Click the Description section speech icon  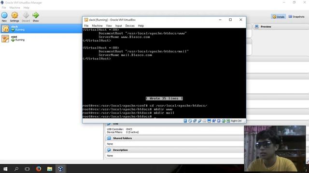(x=109, y=150)
